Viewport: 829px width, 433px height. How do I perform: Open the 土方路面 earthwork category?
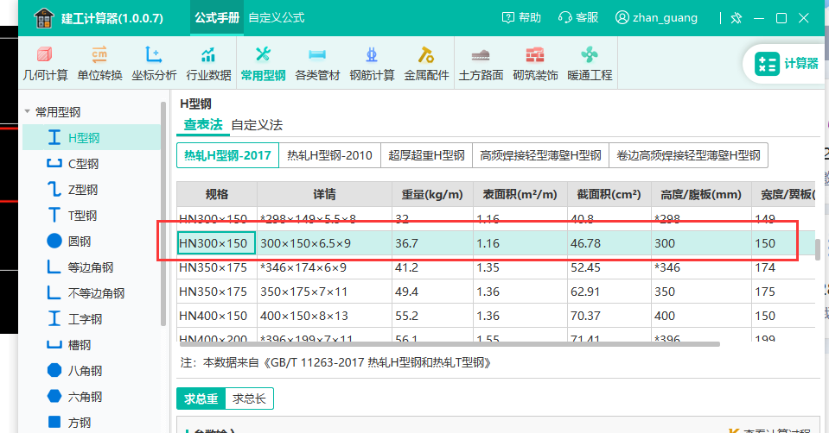[481, 63]
